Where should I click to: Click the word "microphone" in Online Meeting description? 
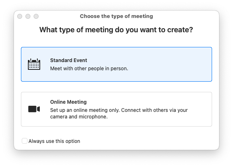point(93,117)
